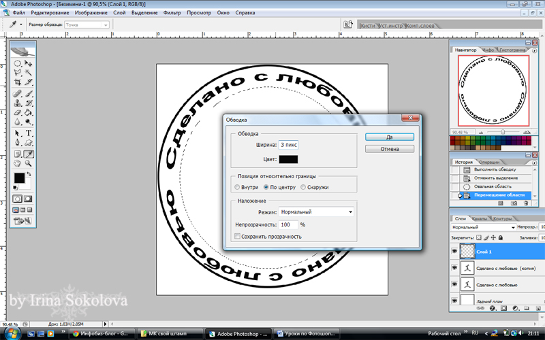Image resolution: width=545 pixels, height=340 pixels.
Task: Open the layer blend mode Нормальный dropdown
Action: pos(483,227)
